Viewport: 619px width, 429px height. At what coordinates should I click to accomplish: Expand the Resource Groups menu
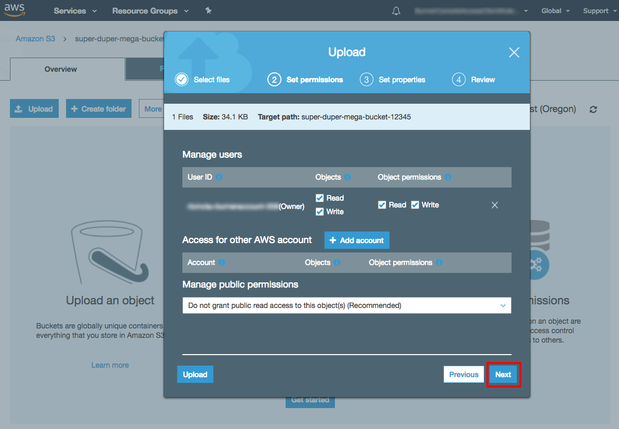click(150, 11)
